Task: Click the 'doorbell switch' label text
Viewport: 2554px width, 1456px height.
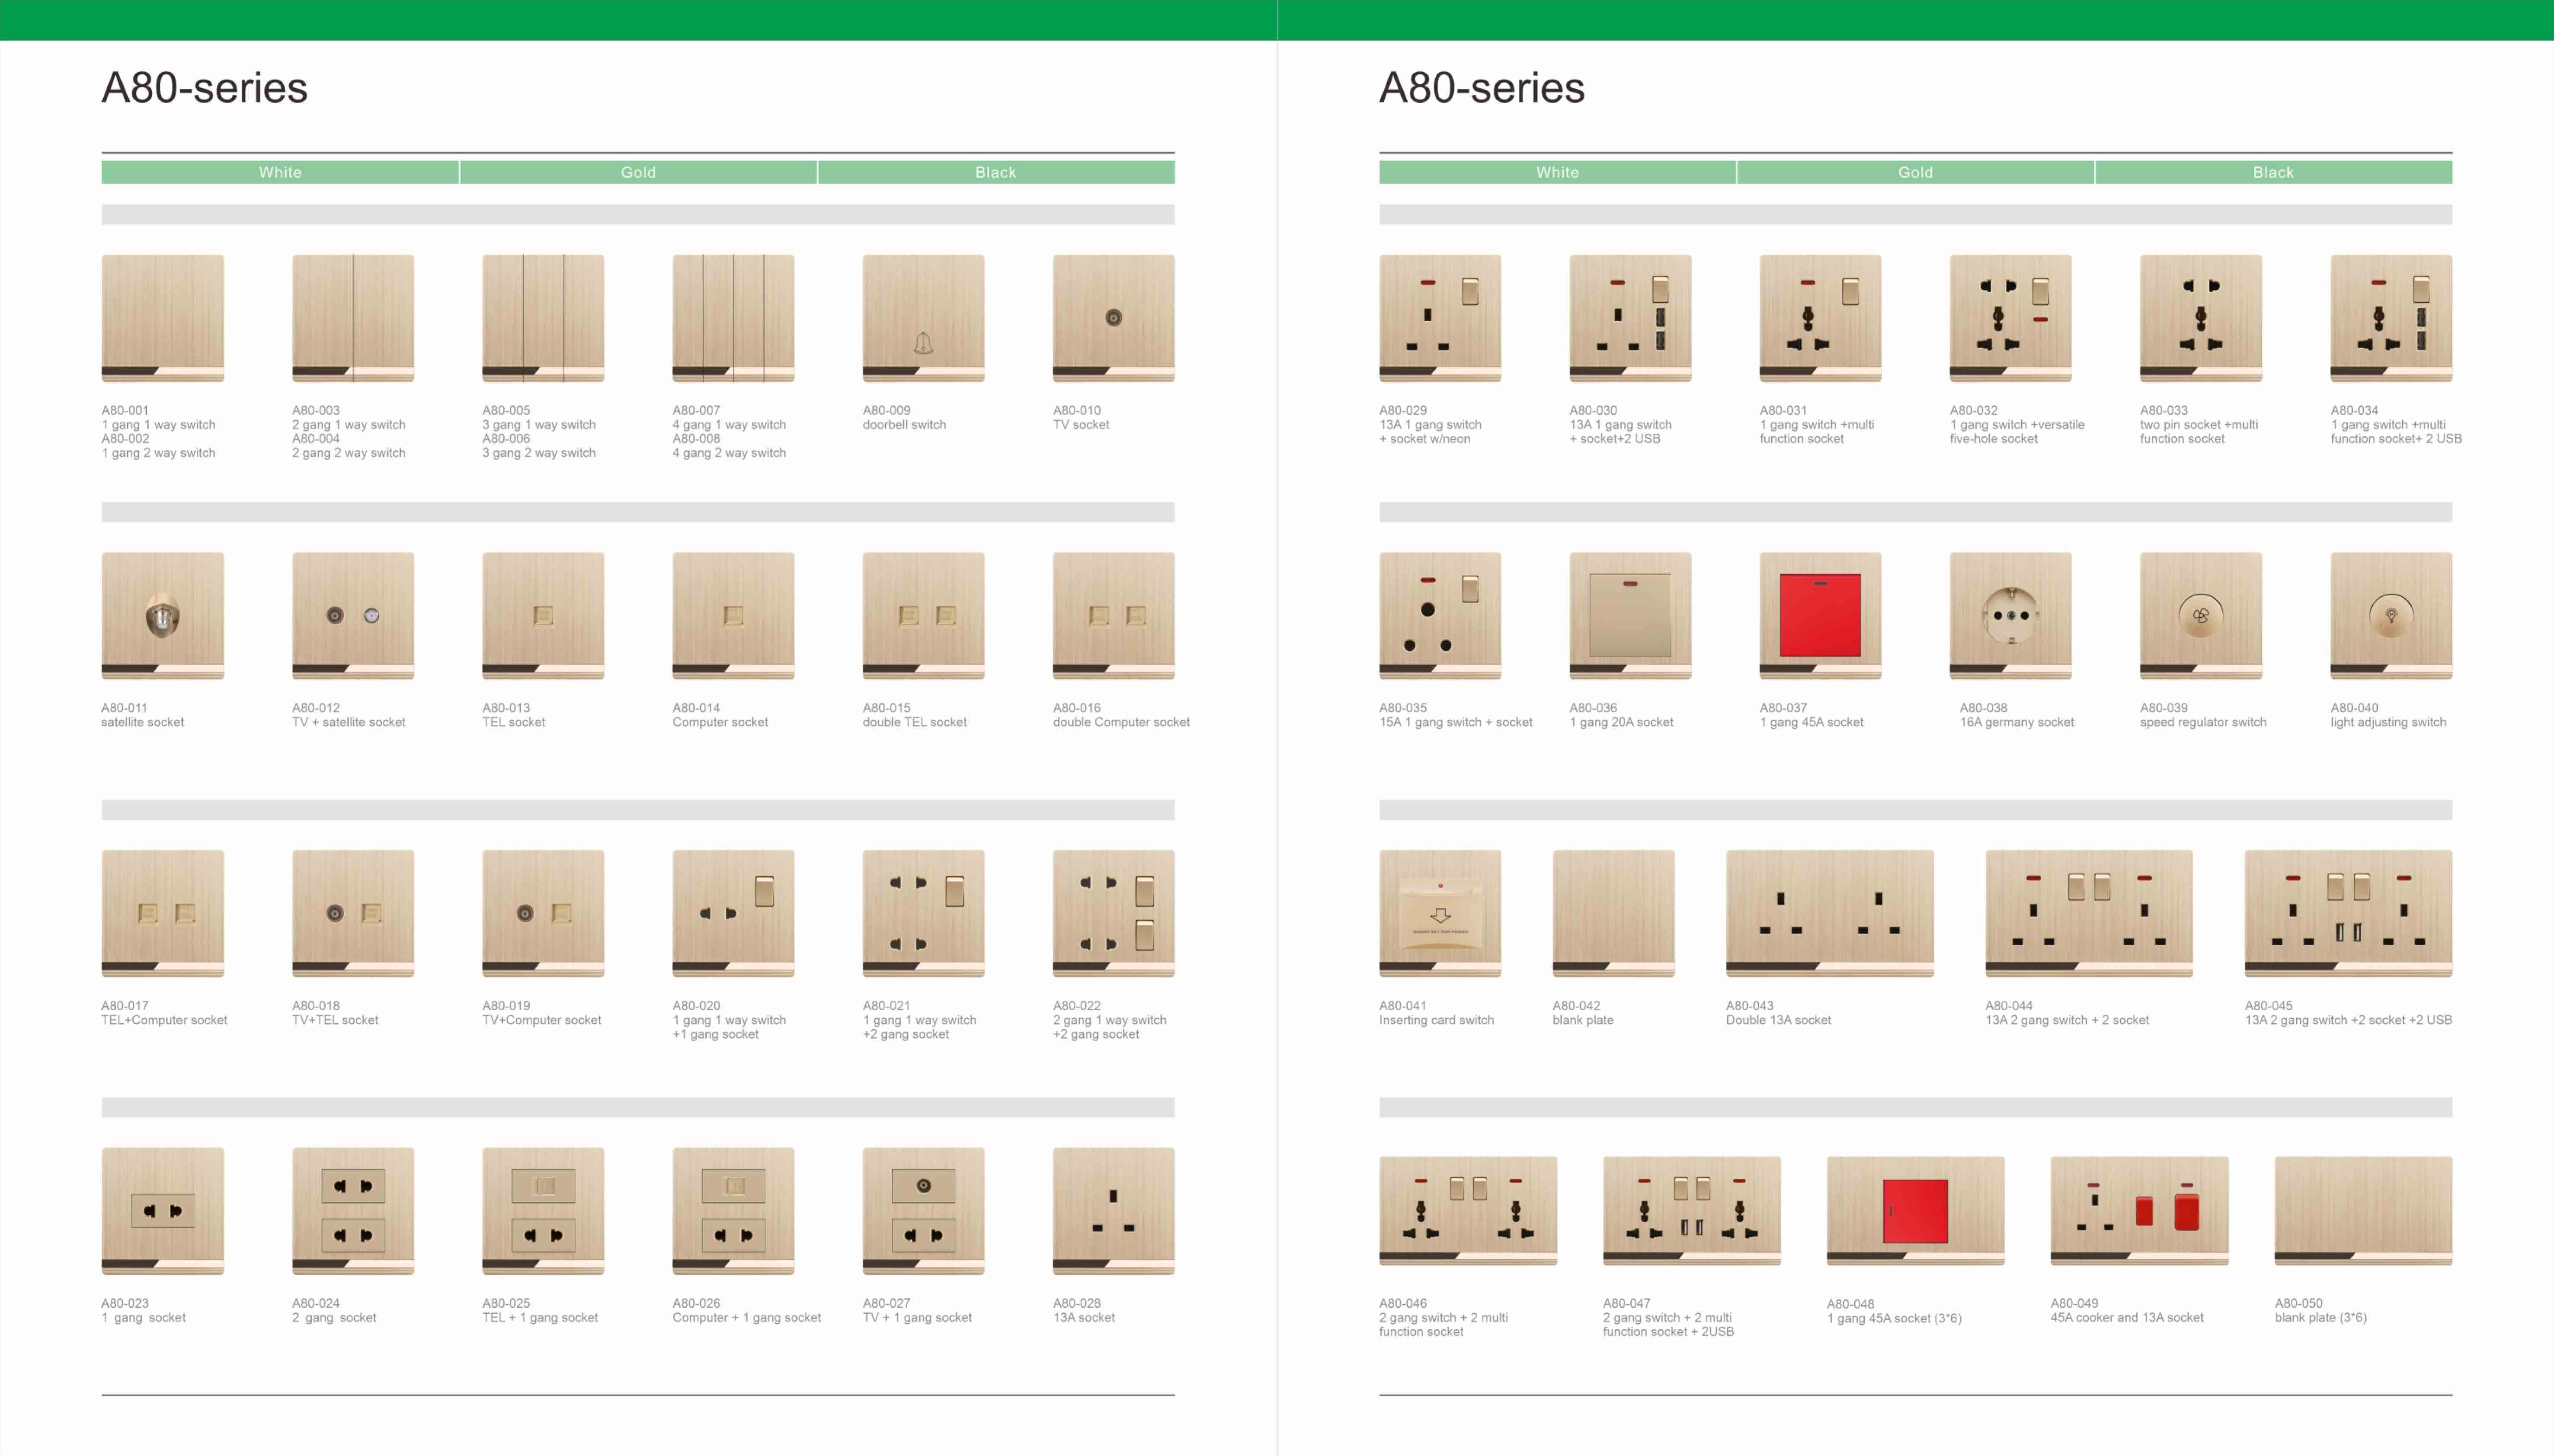Action: 904,425
